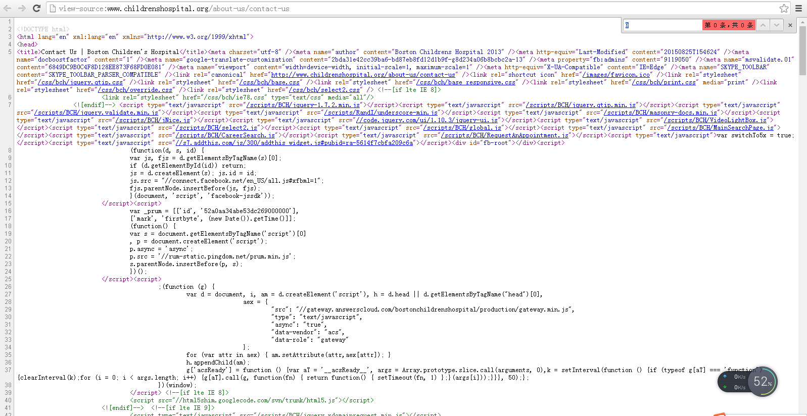
Task: Click the 'h.appendChild(am);' line
Action: click(x=217, y=362)
